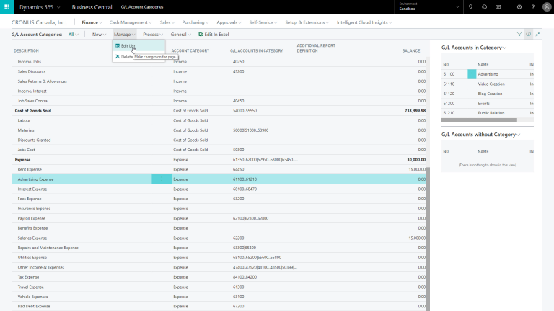
Task: Toggle the FactBox information pane icon
Action: click(x=528, y=34)
